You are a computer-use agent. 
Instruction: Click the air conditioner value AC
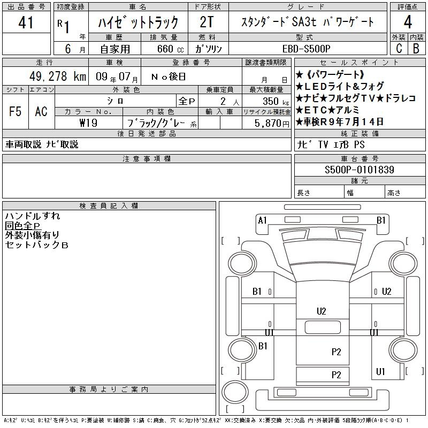pyautogui.click(x=41, y=111)
